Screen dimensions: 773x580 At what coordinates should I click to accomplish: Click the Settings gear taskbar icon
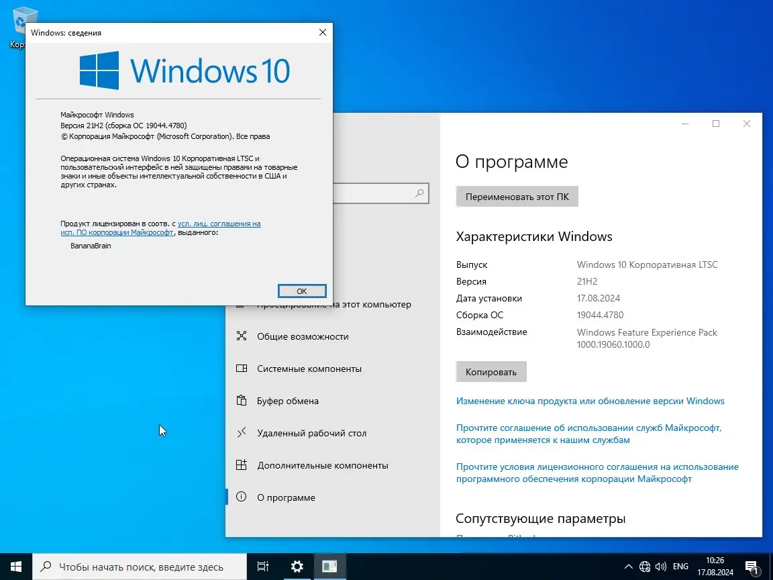297,567
